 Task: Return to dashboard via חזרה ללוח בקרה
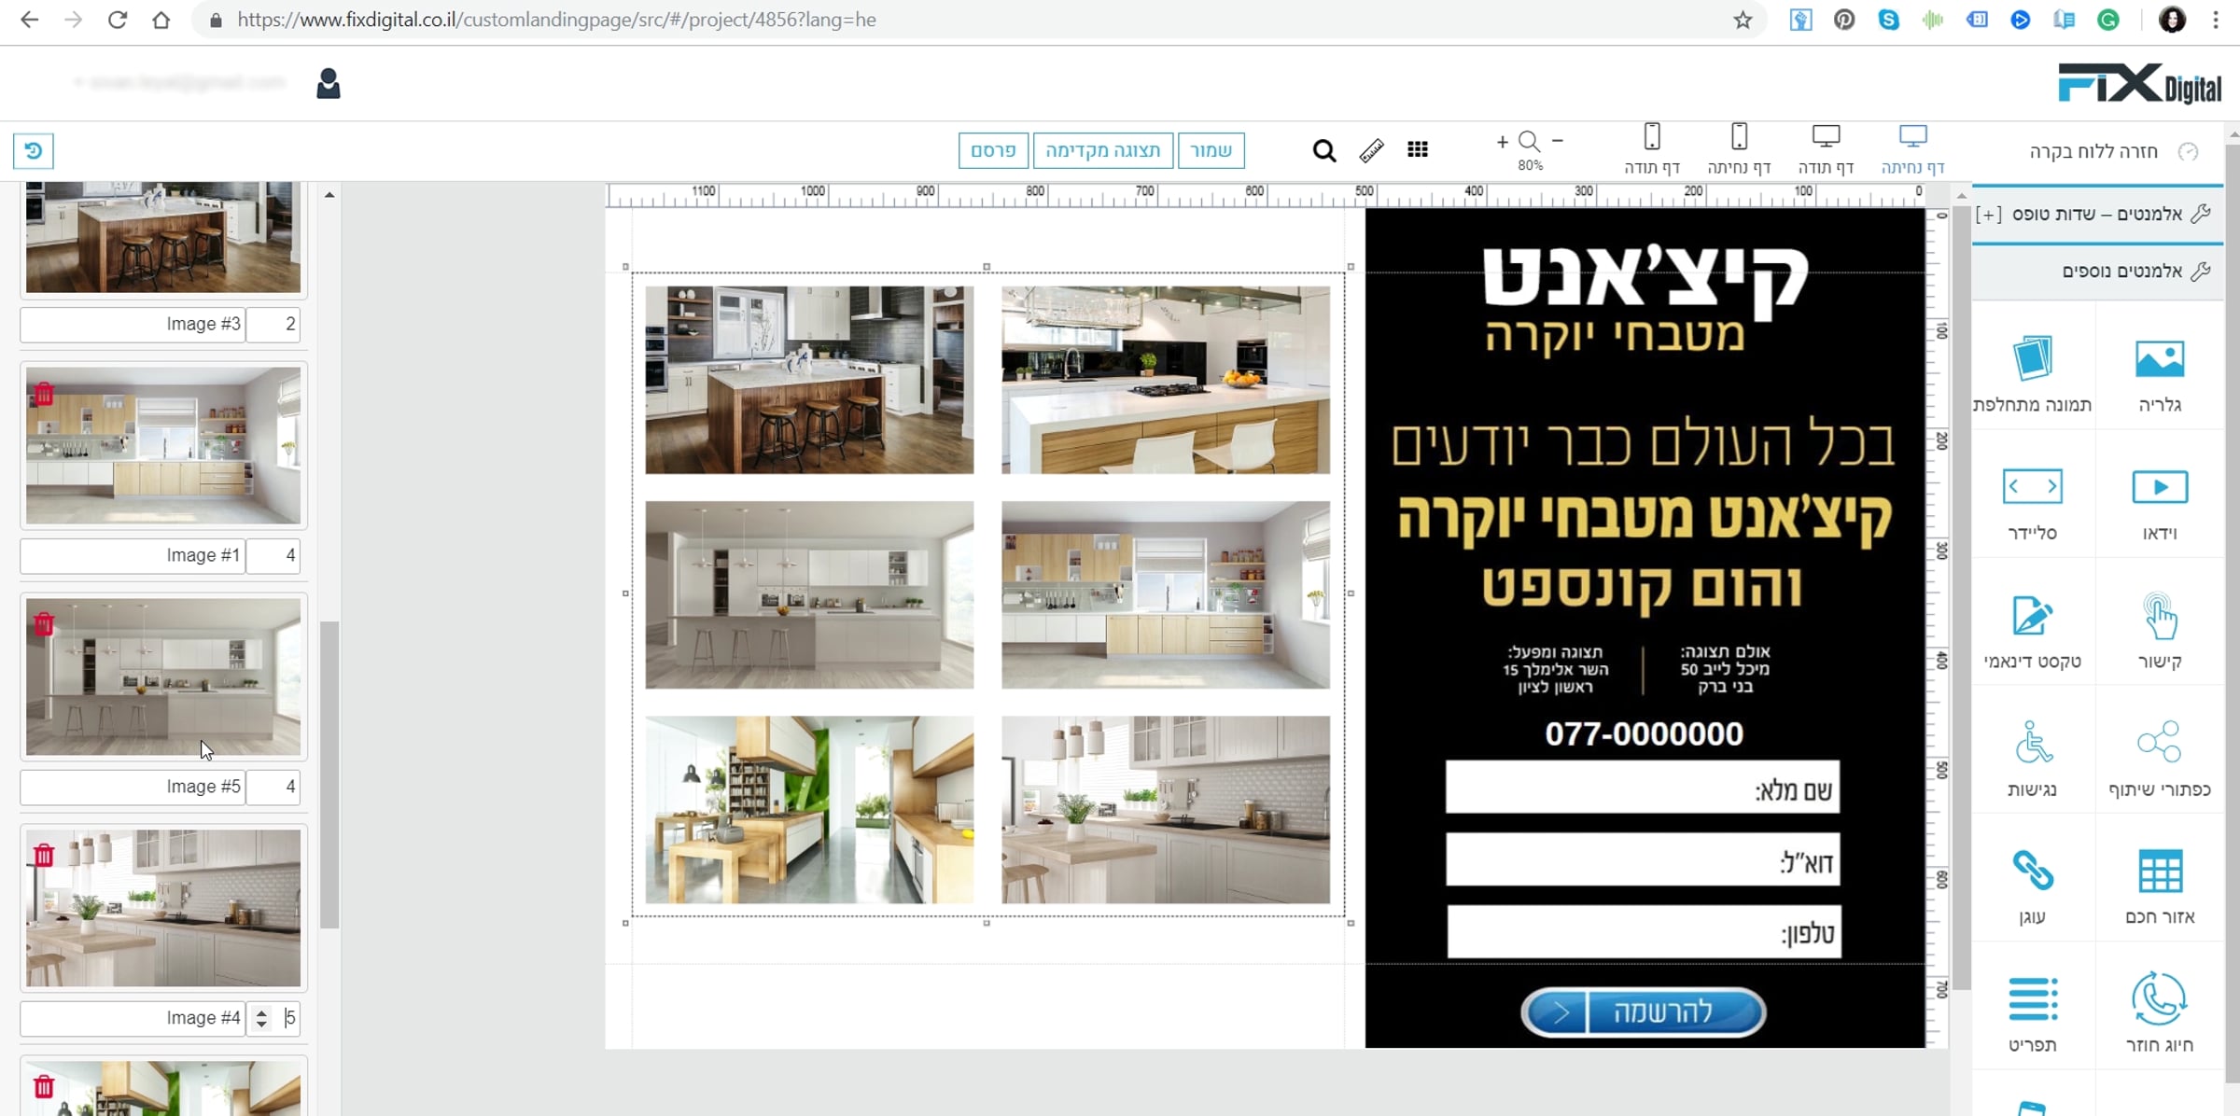coord(2114,151)
